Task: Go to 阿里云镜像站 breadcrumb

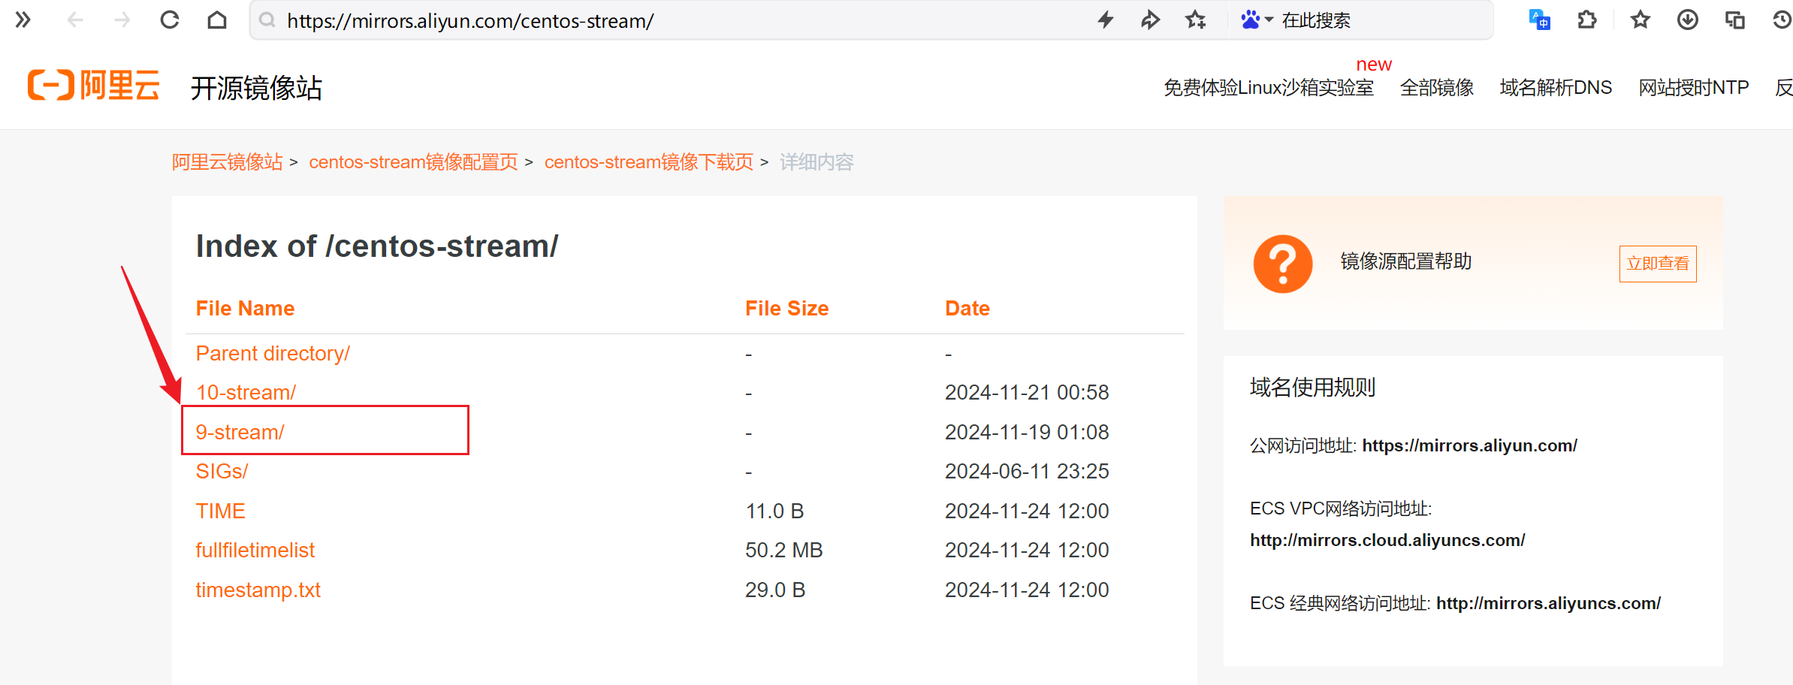Action: [x=228, y=162]
